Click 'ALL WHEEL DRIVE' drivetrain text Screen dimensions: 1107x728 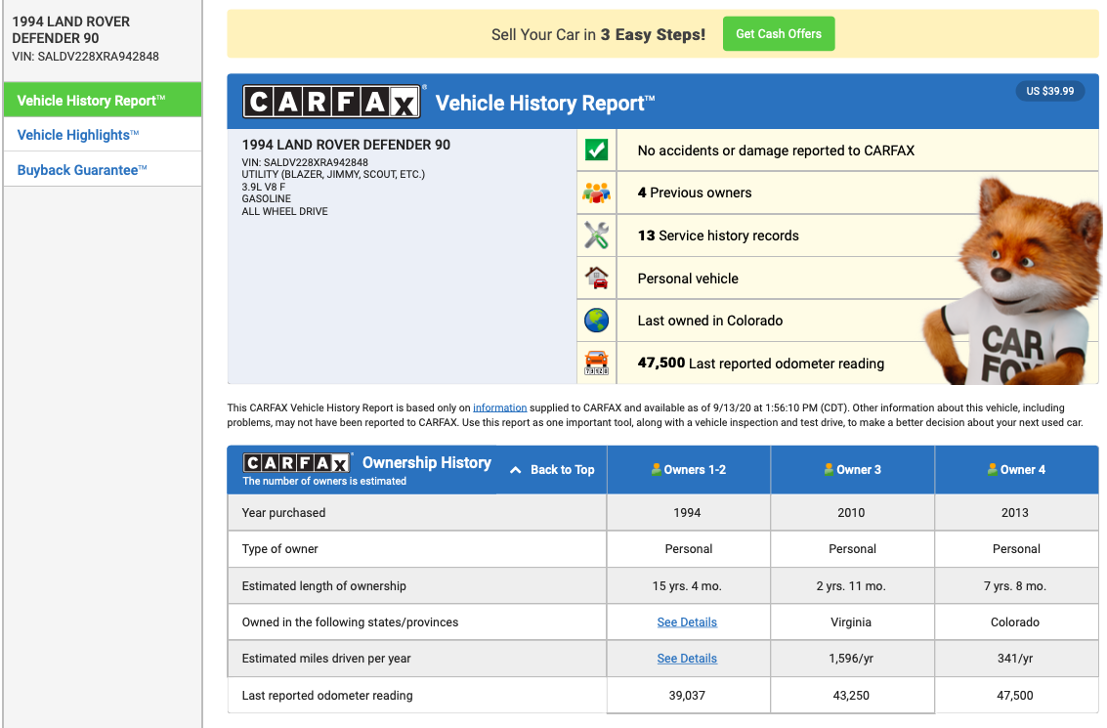284,211
